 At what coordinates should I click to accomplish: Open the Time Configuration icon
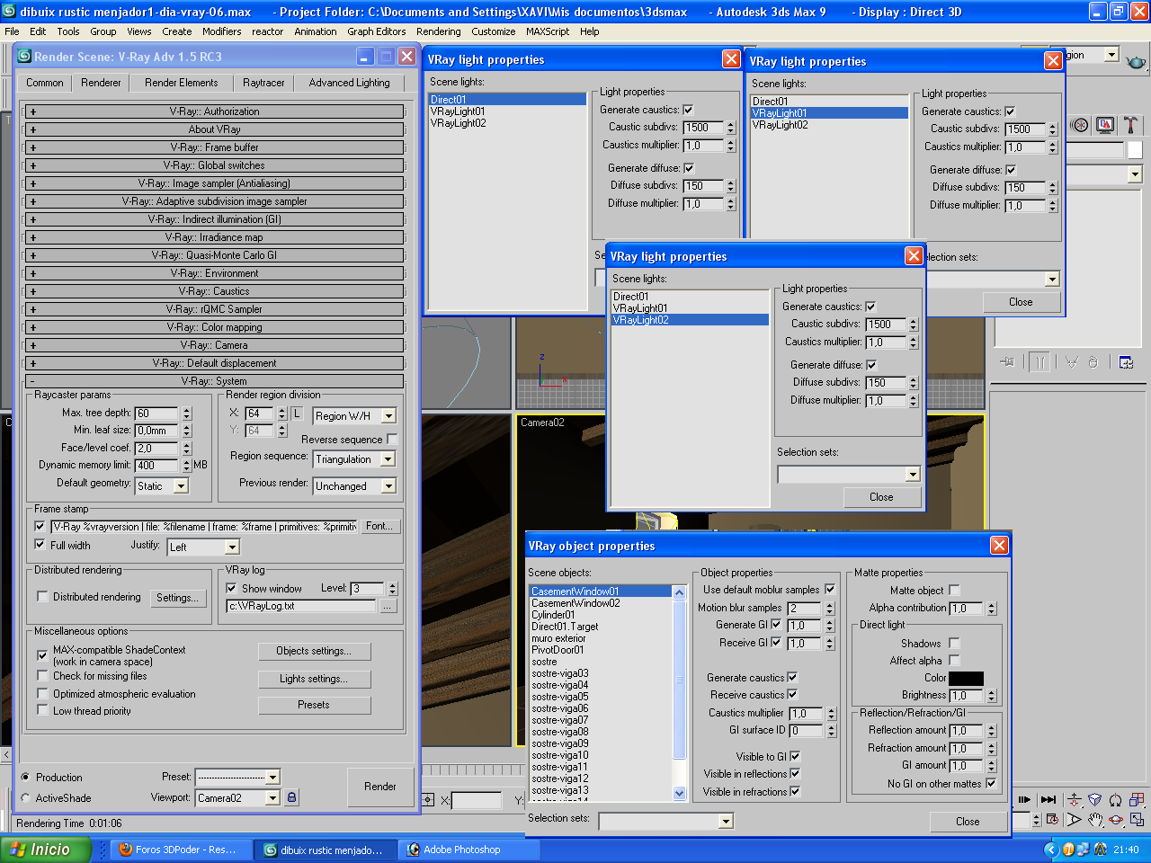pos(1053,820)
